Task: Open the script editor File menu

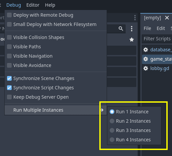Action: point(147,28)
